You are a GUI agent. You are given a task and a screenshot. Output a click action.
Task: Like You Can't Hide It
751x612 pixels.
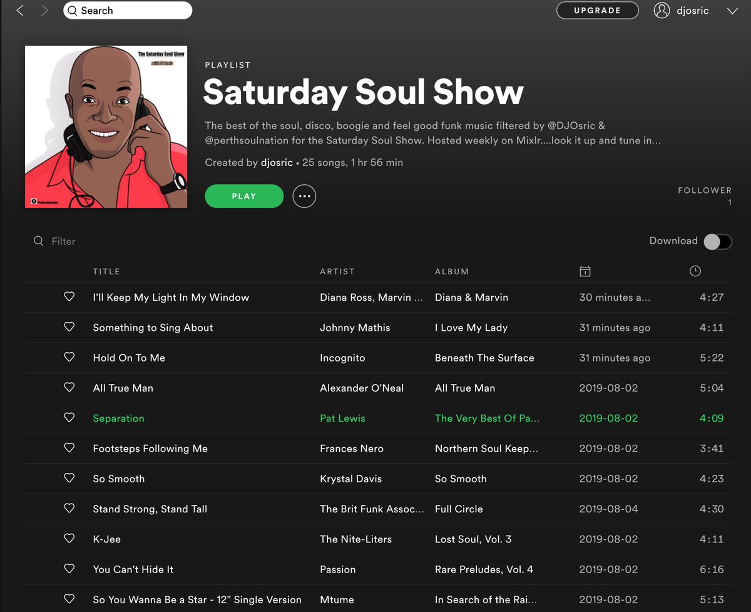[x=69, y=569]
